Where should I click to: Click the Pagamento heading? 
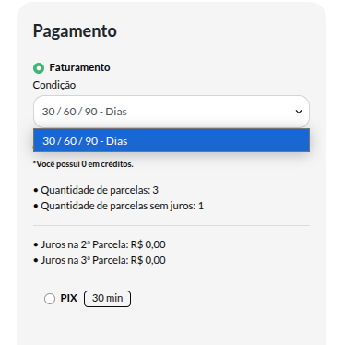coord(75,31)
